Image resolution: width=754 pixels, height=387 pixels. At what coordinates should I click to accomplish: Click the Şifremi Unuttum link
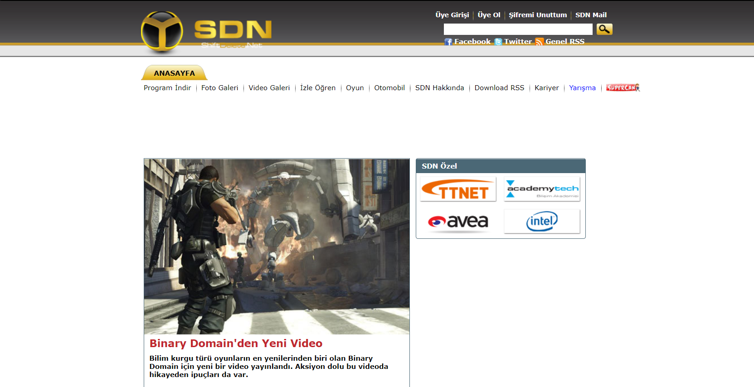[538, 15]
